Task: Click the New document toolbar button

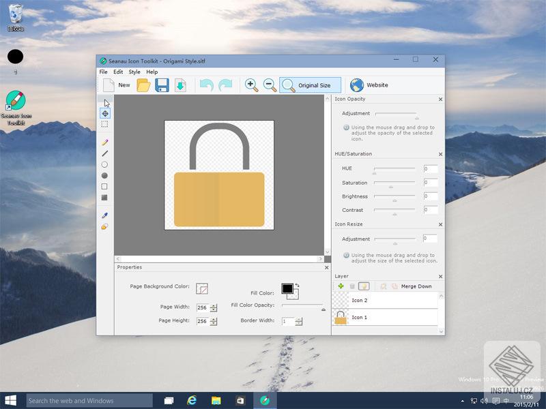Action: [x=116, y=85]
